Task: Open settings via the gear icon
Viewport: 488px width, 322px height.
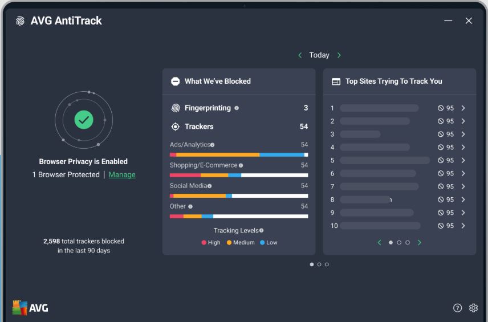Action: tap(473, 308)
